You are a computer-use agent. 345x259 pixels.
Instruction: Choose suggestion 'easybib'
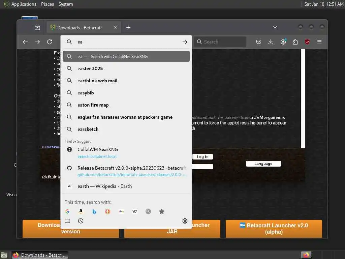click(x=126, y=93)
